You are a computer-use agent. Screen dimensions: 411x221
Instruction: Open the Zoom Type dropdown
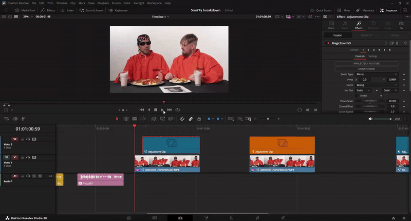[378, 74]
